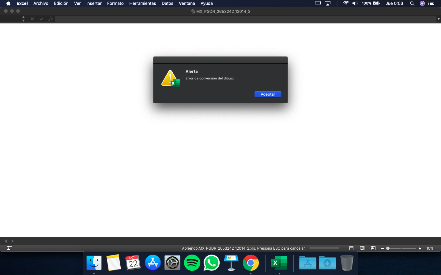Viewport: 441px width, 275px height.
Task: Open the Datos menu
Action: 168,3
